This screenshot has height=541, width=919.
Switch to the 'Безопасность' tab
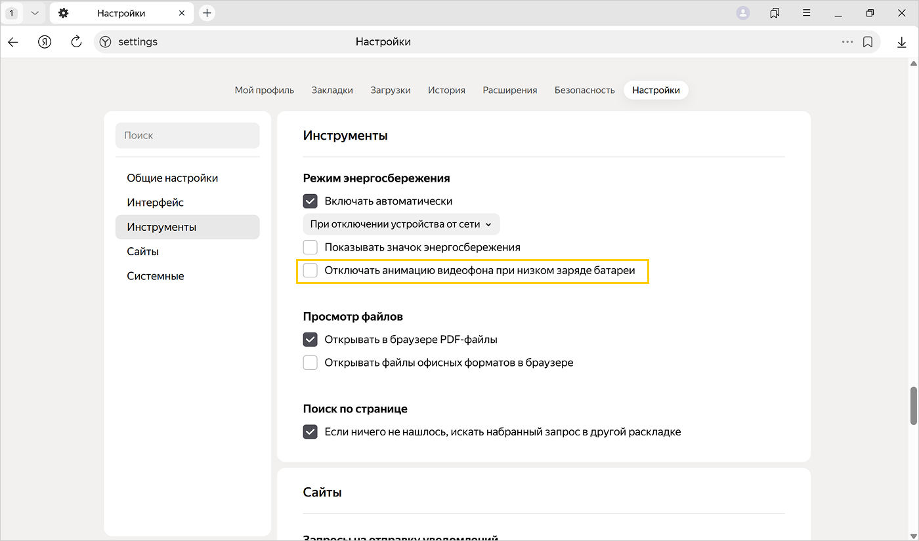coord(584,90)
